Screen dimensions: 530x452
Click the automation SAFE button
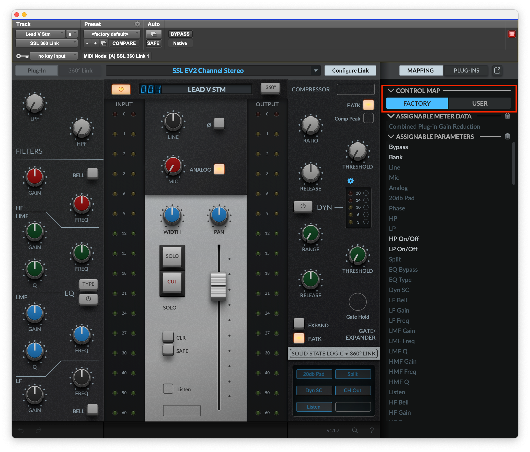(x=153, y=43)
